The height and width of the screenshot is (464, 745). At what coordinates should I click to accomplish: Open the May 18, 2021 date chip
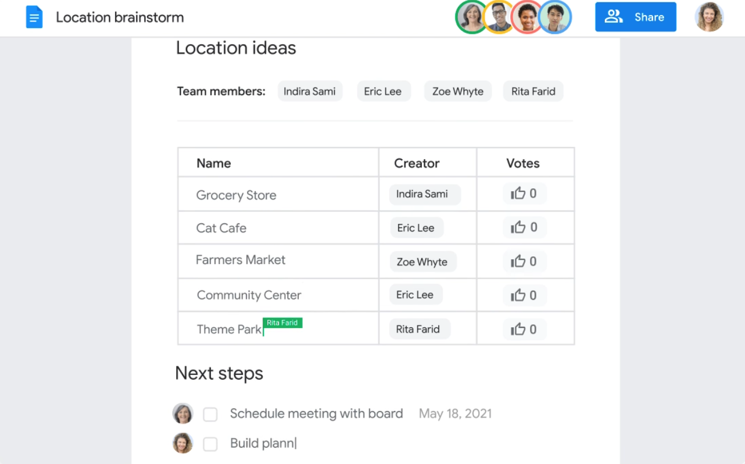(x=455, y=413)
